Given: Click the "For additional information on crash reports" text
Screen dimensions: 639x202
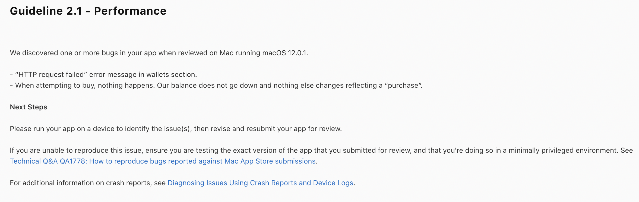Looking at the screenshot, I should (x=87, y=183).
